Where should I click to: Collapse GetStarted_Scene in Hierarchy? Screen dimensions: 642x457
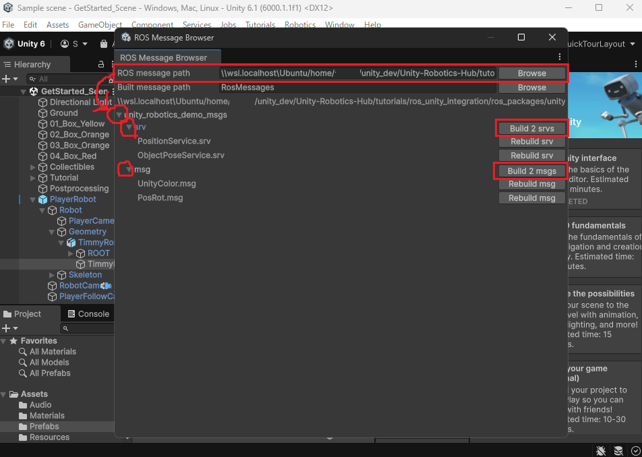pyautogui.click(x=24, y=91)
